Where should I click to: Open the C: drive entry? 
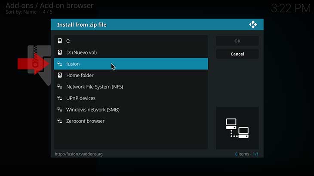click(131, 41)
